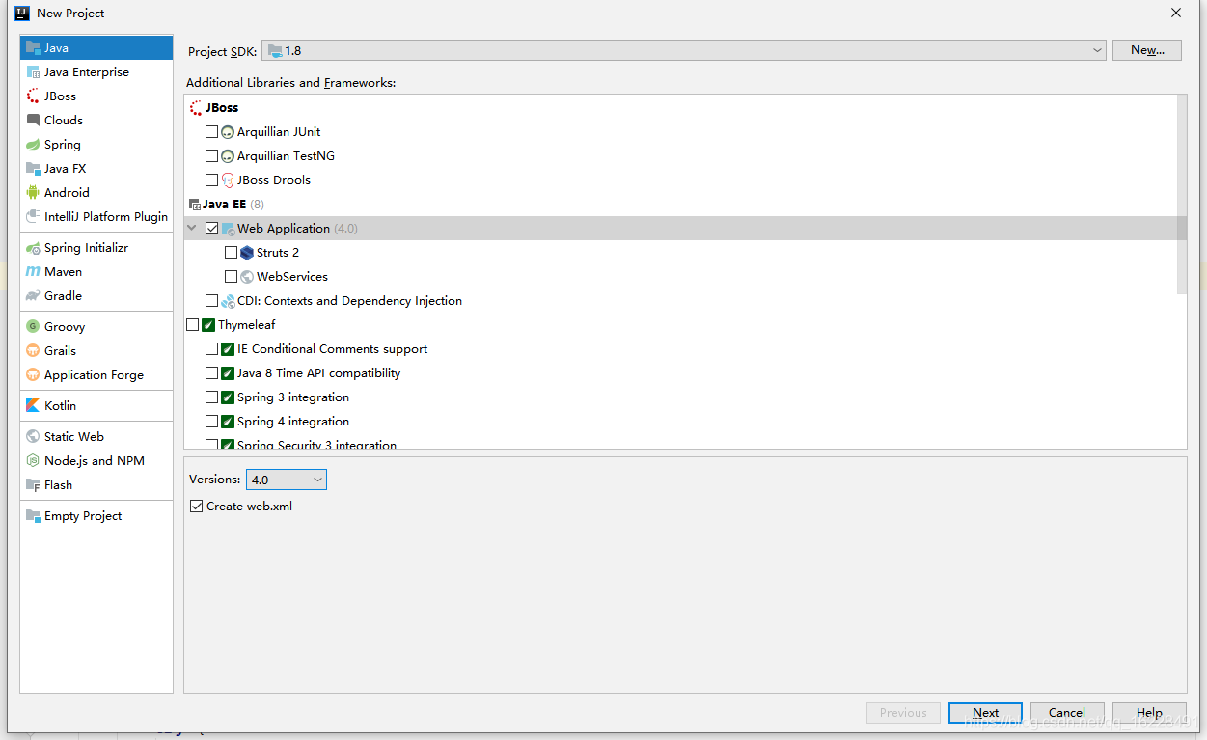Viewport: 1207px width, 740px height.
Task: Click the Spring leaf icon
Action: tap(33, 144)
